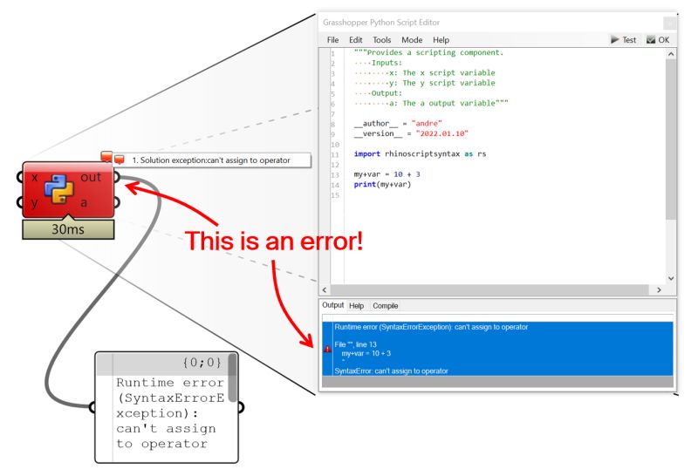This screenshot has height=476, width=698.
Task: Click the 30ms profiler label
Action: [x=68, y=229]
